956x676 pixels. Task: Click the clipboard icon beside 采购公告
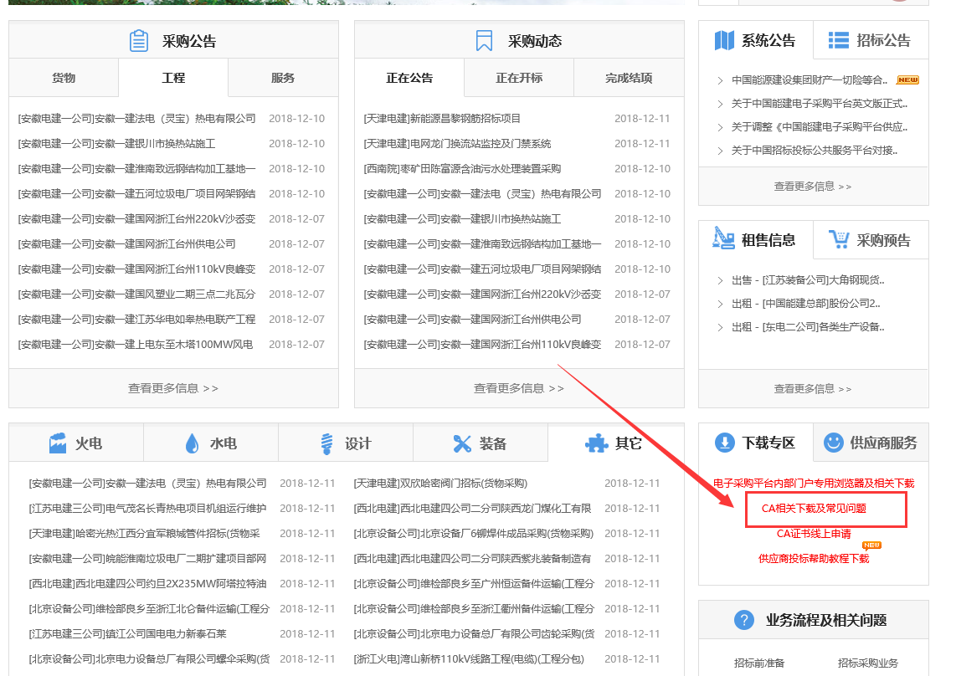click(x=139, y=41)
